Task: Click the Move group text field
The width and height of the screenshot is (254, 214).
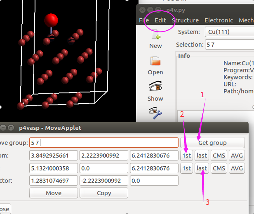Action: (104, 143)
